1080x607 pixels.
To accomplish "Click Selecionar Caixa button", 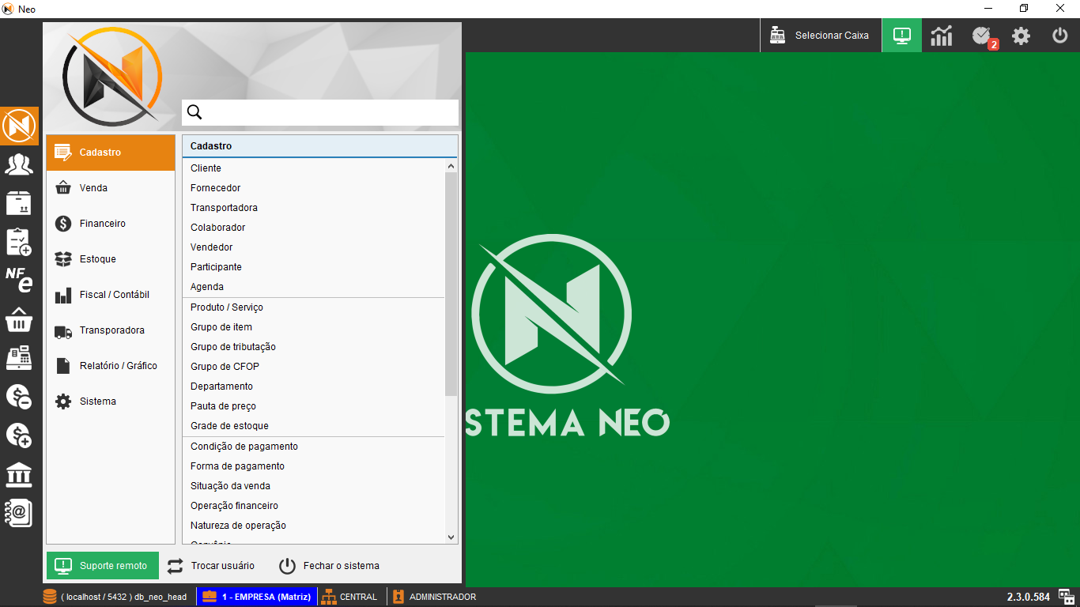I will [821, 36].
